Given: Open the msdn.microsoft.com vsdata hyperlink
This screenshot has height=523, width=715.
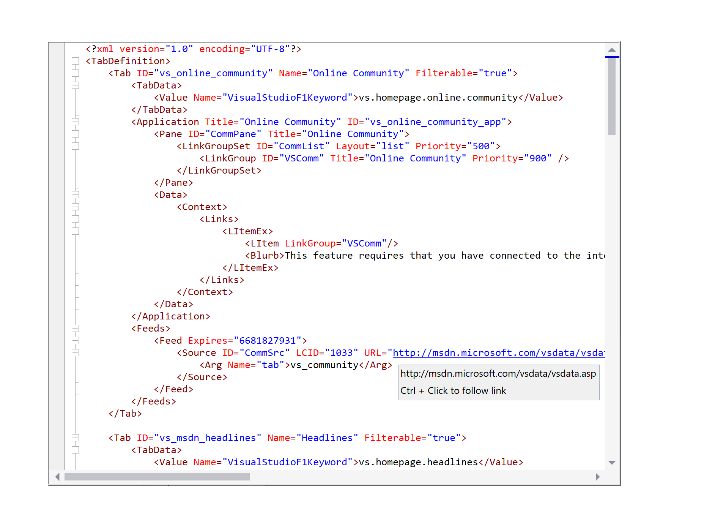Looking at the screenshot, I should click(x=493, y=353).
